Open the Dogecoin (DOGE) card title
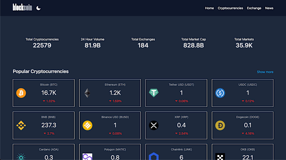286x160 pixels. pos(247,117)
